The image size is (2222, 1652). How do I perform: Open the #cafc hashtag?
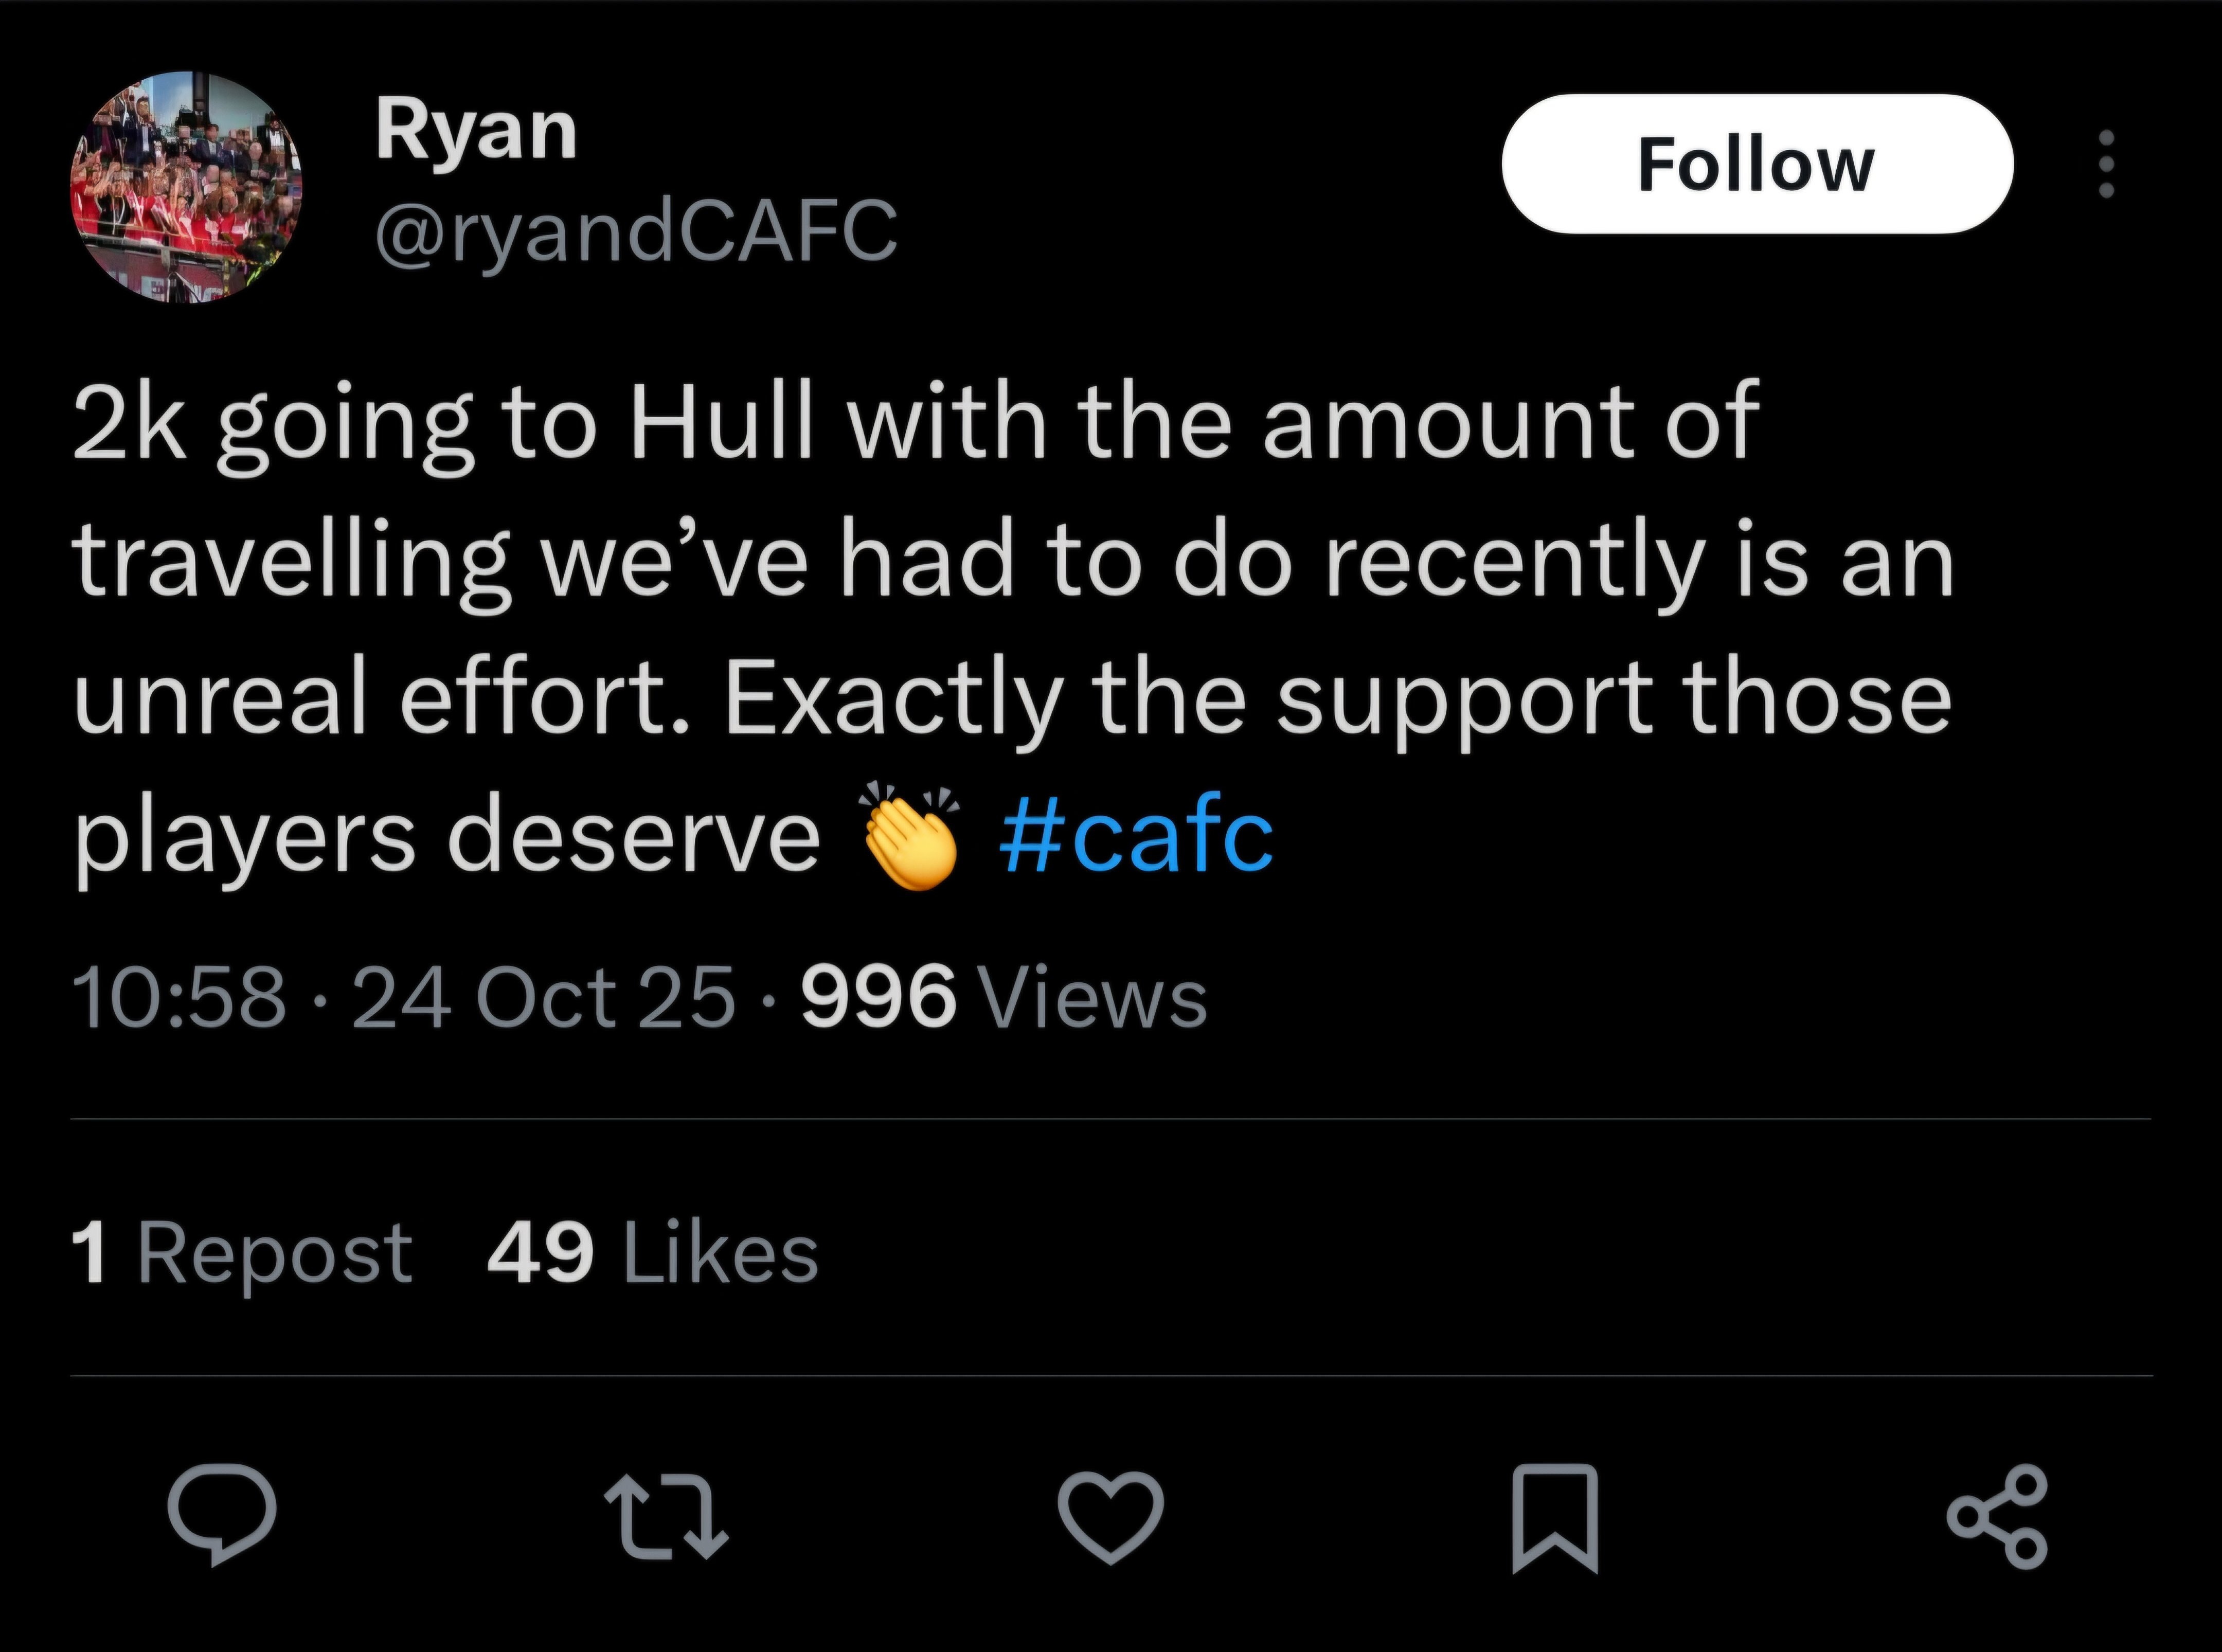tap(1136, 836)
